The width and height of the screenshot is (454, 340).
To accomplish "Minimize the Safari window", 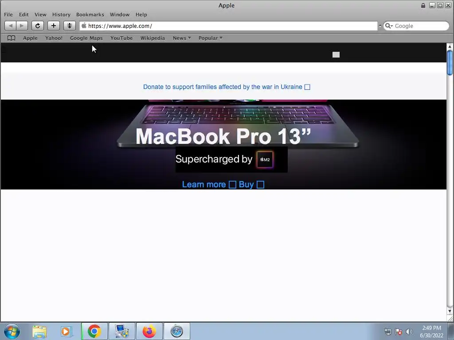I will coord(432,5).
